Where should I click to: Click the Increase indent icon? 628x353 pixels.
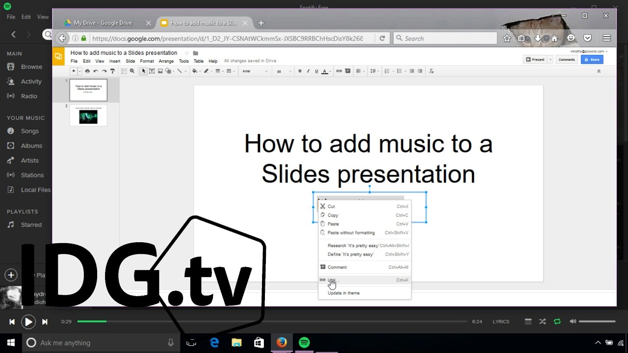pos(420,71)
